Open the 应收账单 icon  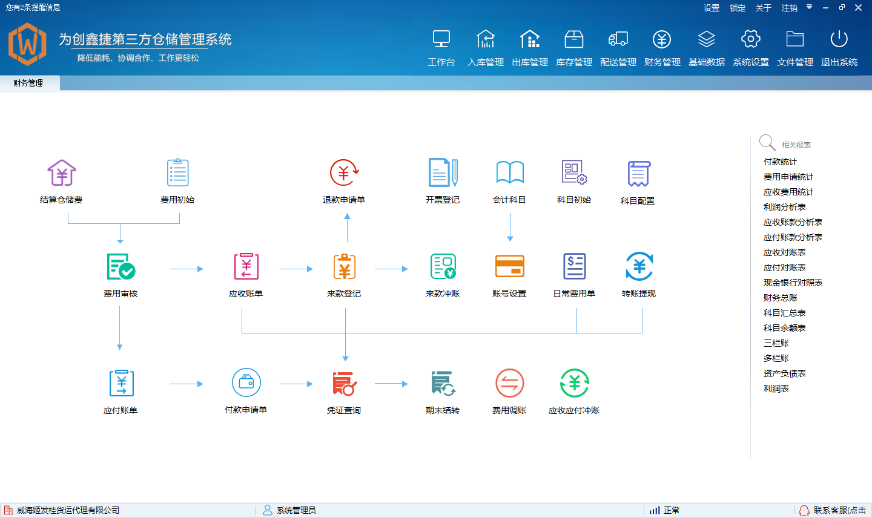click(x=246, y=266)
